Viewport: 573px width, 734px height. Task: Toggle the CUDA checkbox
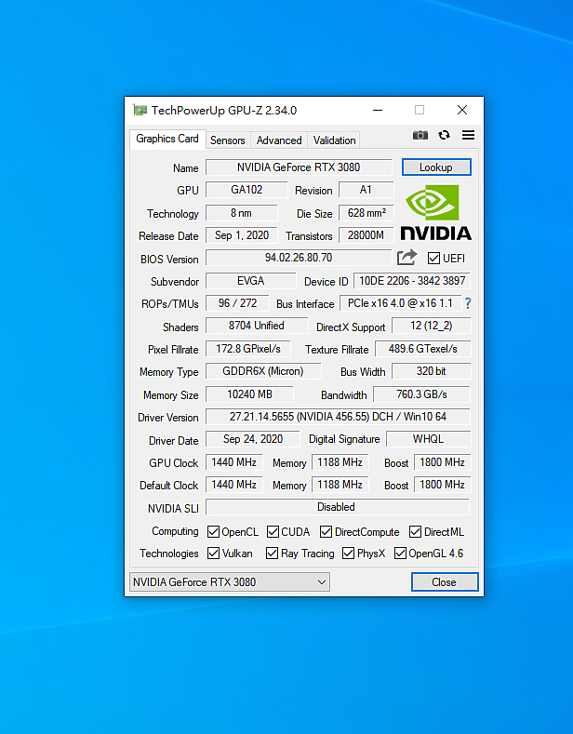pyautogui.click(x=273, y=532)
